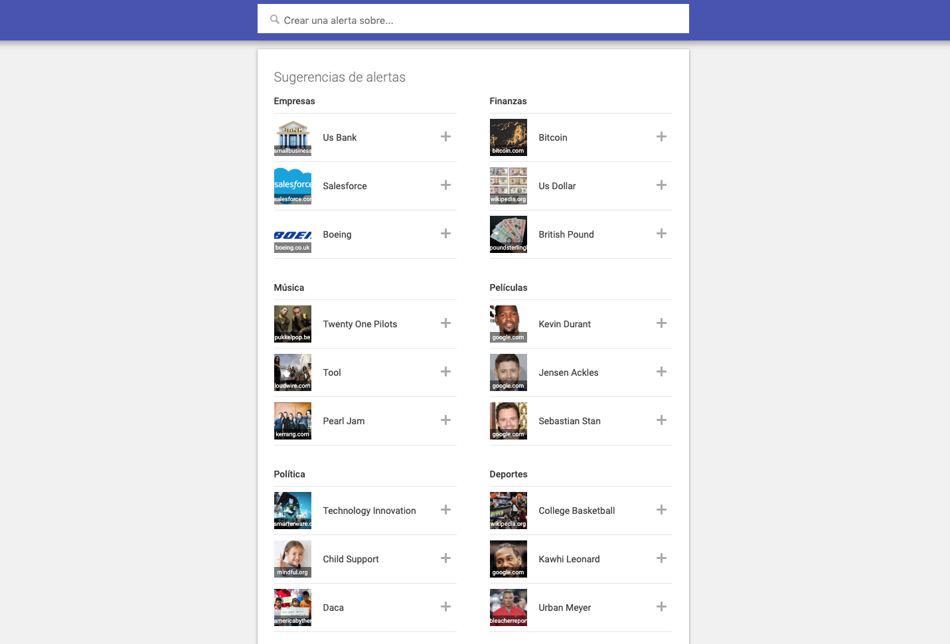The image size is (950, 644).
Task: Open the Us Dollar banknotes thumbnail
Action: point(509,186)
